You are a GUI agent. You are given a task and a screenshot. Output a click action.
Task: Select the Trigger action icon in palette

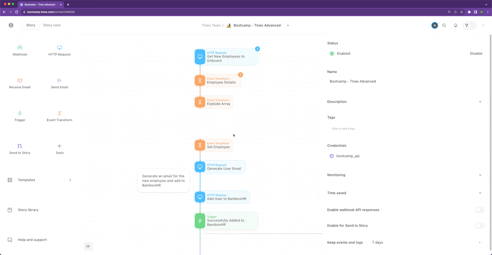20,113
